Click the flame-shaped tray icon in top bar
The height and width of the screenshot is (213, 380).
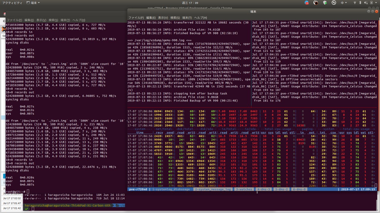[316, 3]
